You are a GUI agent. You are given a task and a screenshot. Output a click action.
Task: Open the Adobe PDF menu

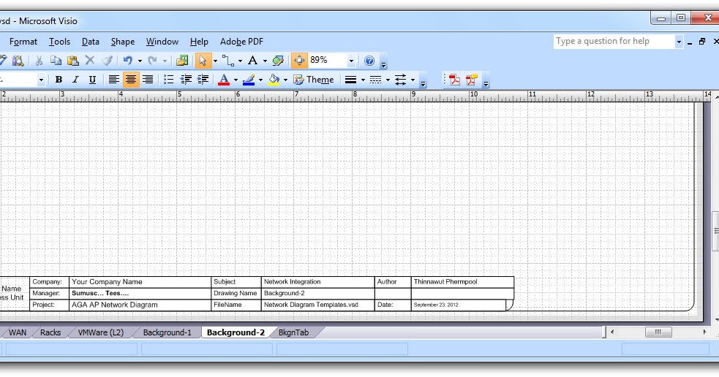tap(241, 42)
